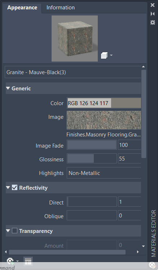Switch to the Information tab

point(61,8)
